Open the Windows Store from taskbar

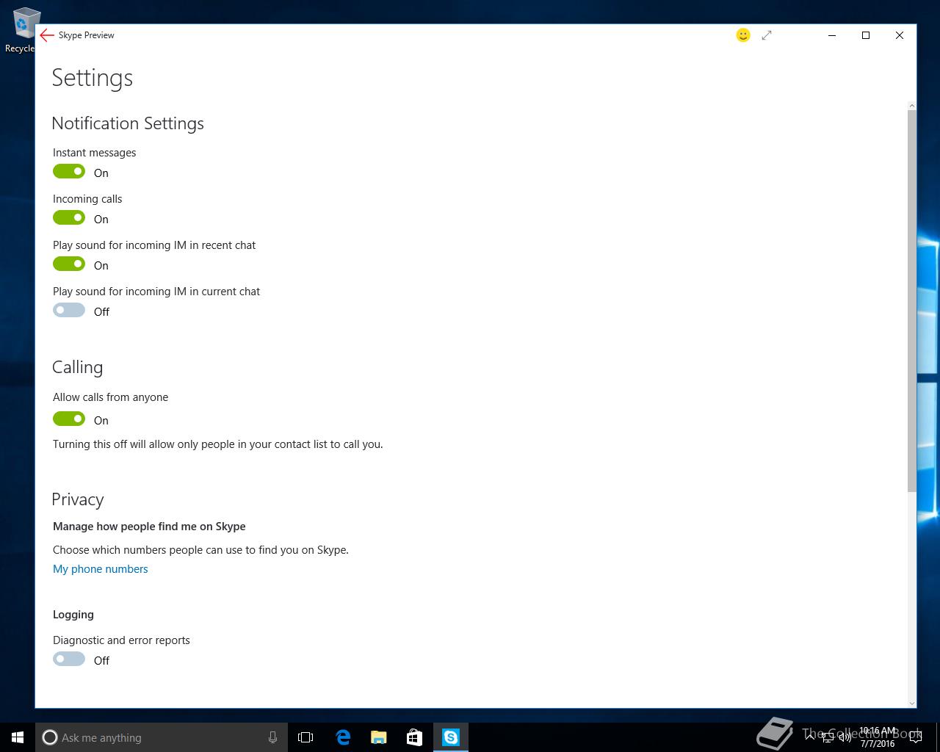click(x=414, y=737)
